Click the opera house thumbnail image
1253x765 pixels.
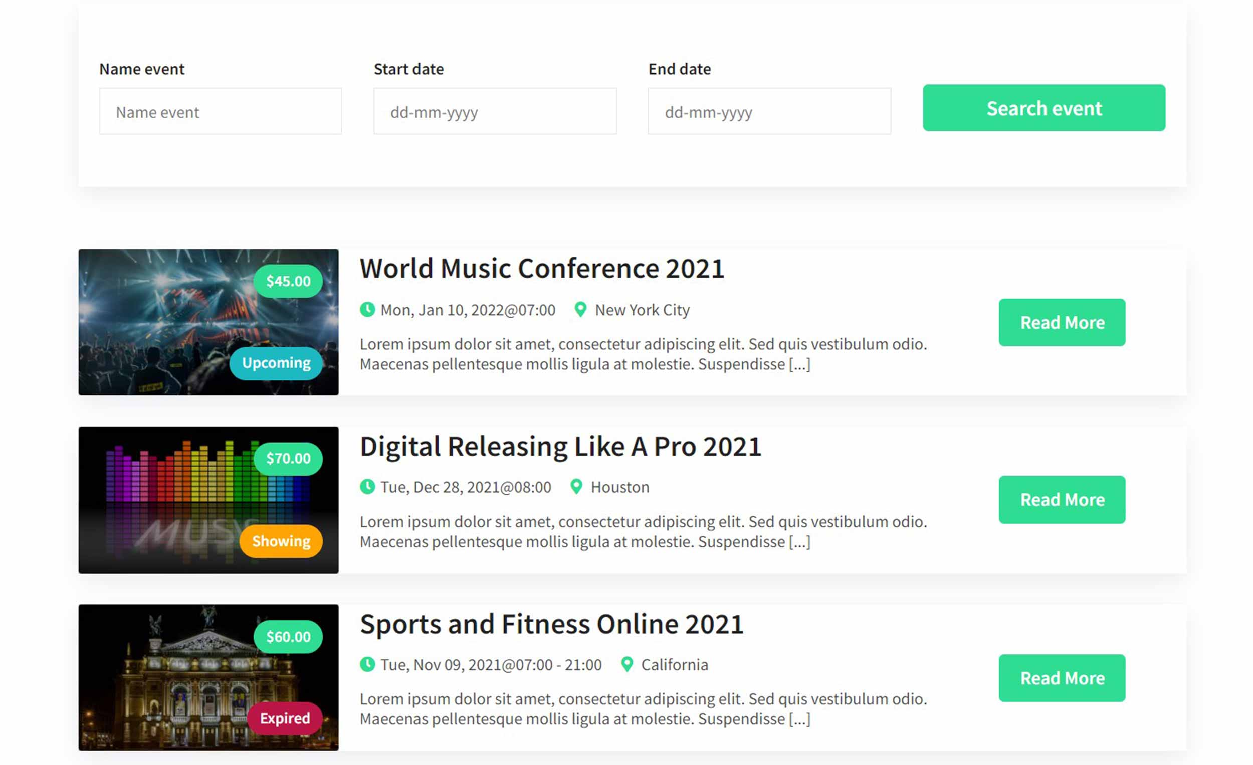point(208,677)
